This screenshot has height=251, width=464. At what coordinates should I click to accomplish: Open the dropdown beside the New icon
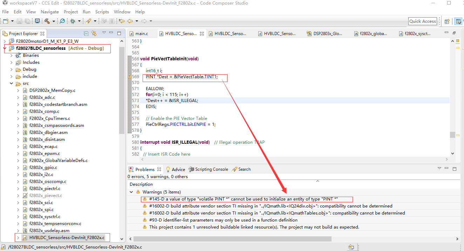pos(12,21)
